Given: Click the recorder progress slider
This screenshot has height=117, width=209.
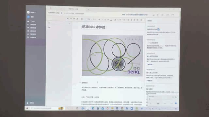Looking at the screenshot, I should tap(161, 99).
